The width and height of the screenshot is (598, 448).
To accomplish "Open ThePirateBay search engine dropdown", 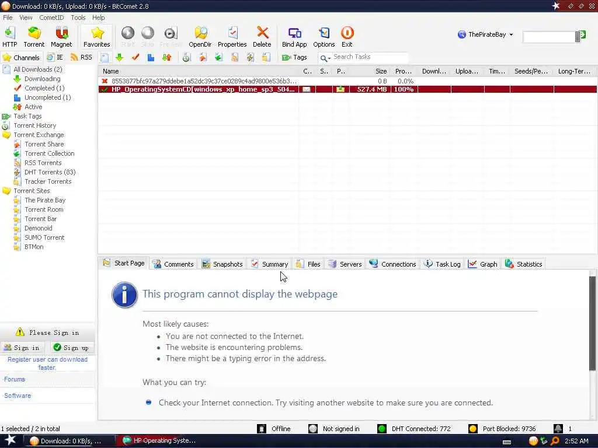I will tap(485, 34).
